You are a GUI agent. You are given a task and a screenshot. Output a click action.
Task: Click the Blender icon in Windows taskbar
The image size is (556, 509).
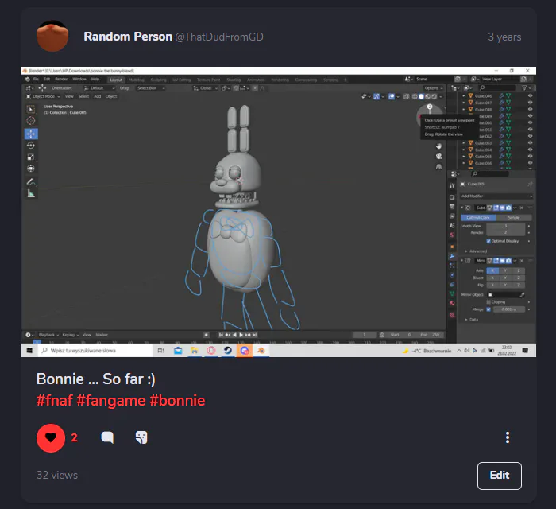tap(261, 351)
